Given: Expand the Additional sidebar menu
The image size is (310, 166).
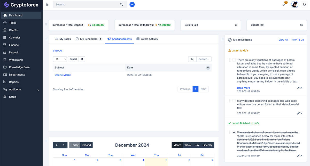Looking at the screenshot, I should [x=21, y=89].
